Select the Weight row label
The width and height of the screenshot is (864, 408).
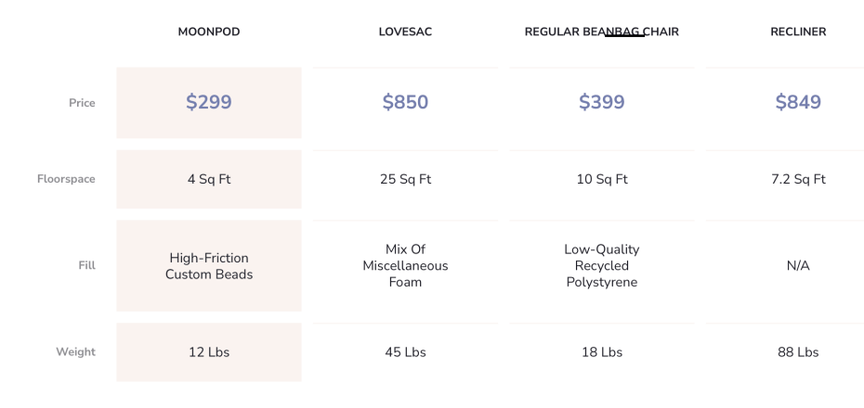pyautogui.click(x=75, y=352)
